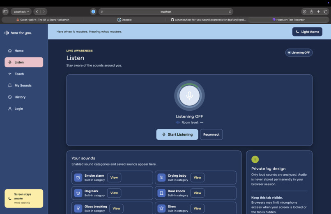This screenshot has width=331, height=214.
Task: Switch to Devpost browser tab
Action: [x=124, y=20]
